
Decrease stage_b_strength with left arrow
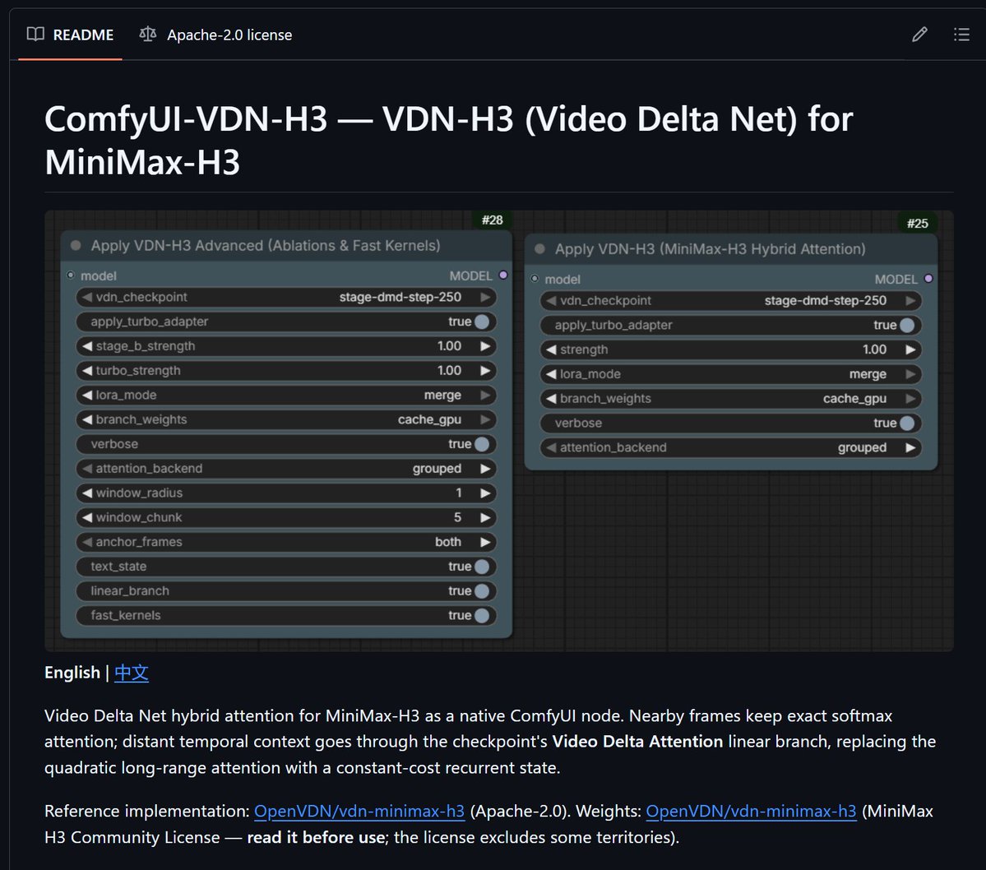click(x=87, y=346)
